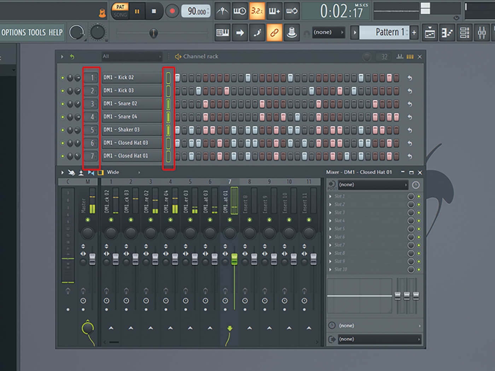Click the + button next to Pattern 1
Image resolution: width=495 pixels, height=371 pixels.
point(413,33)
